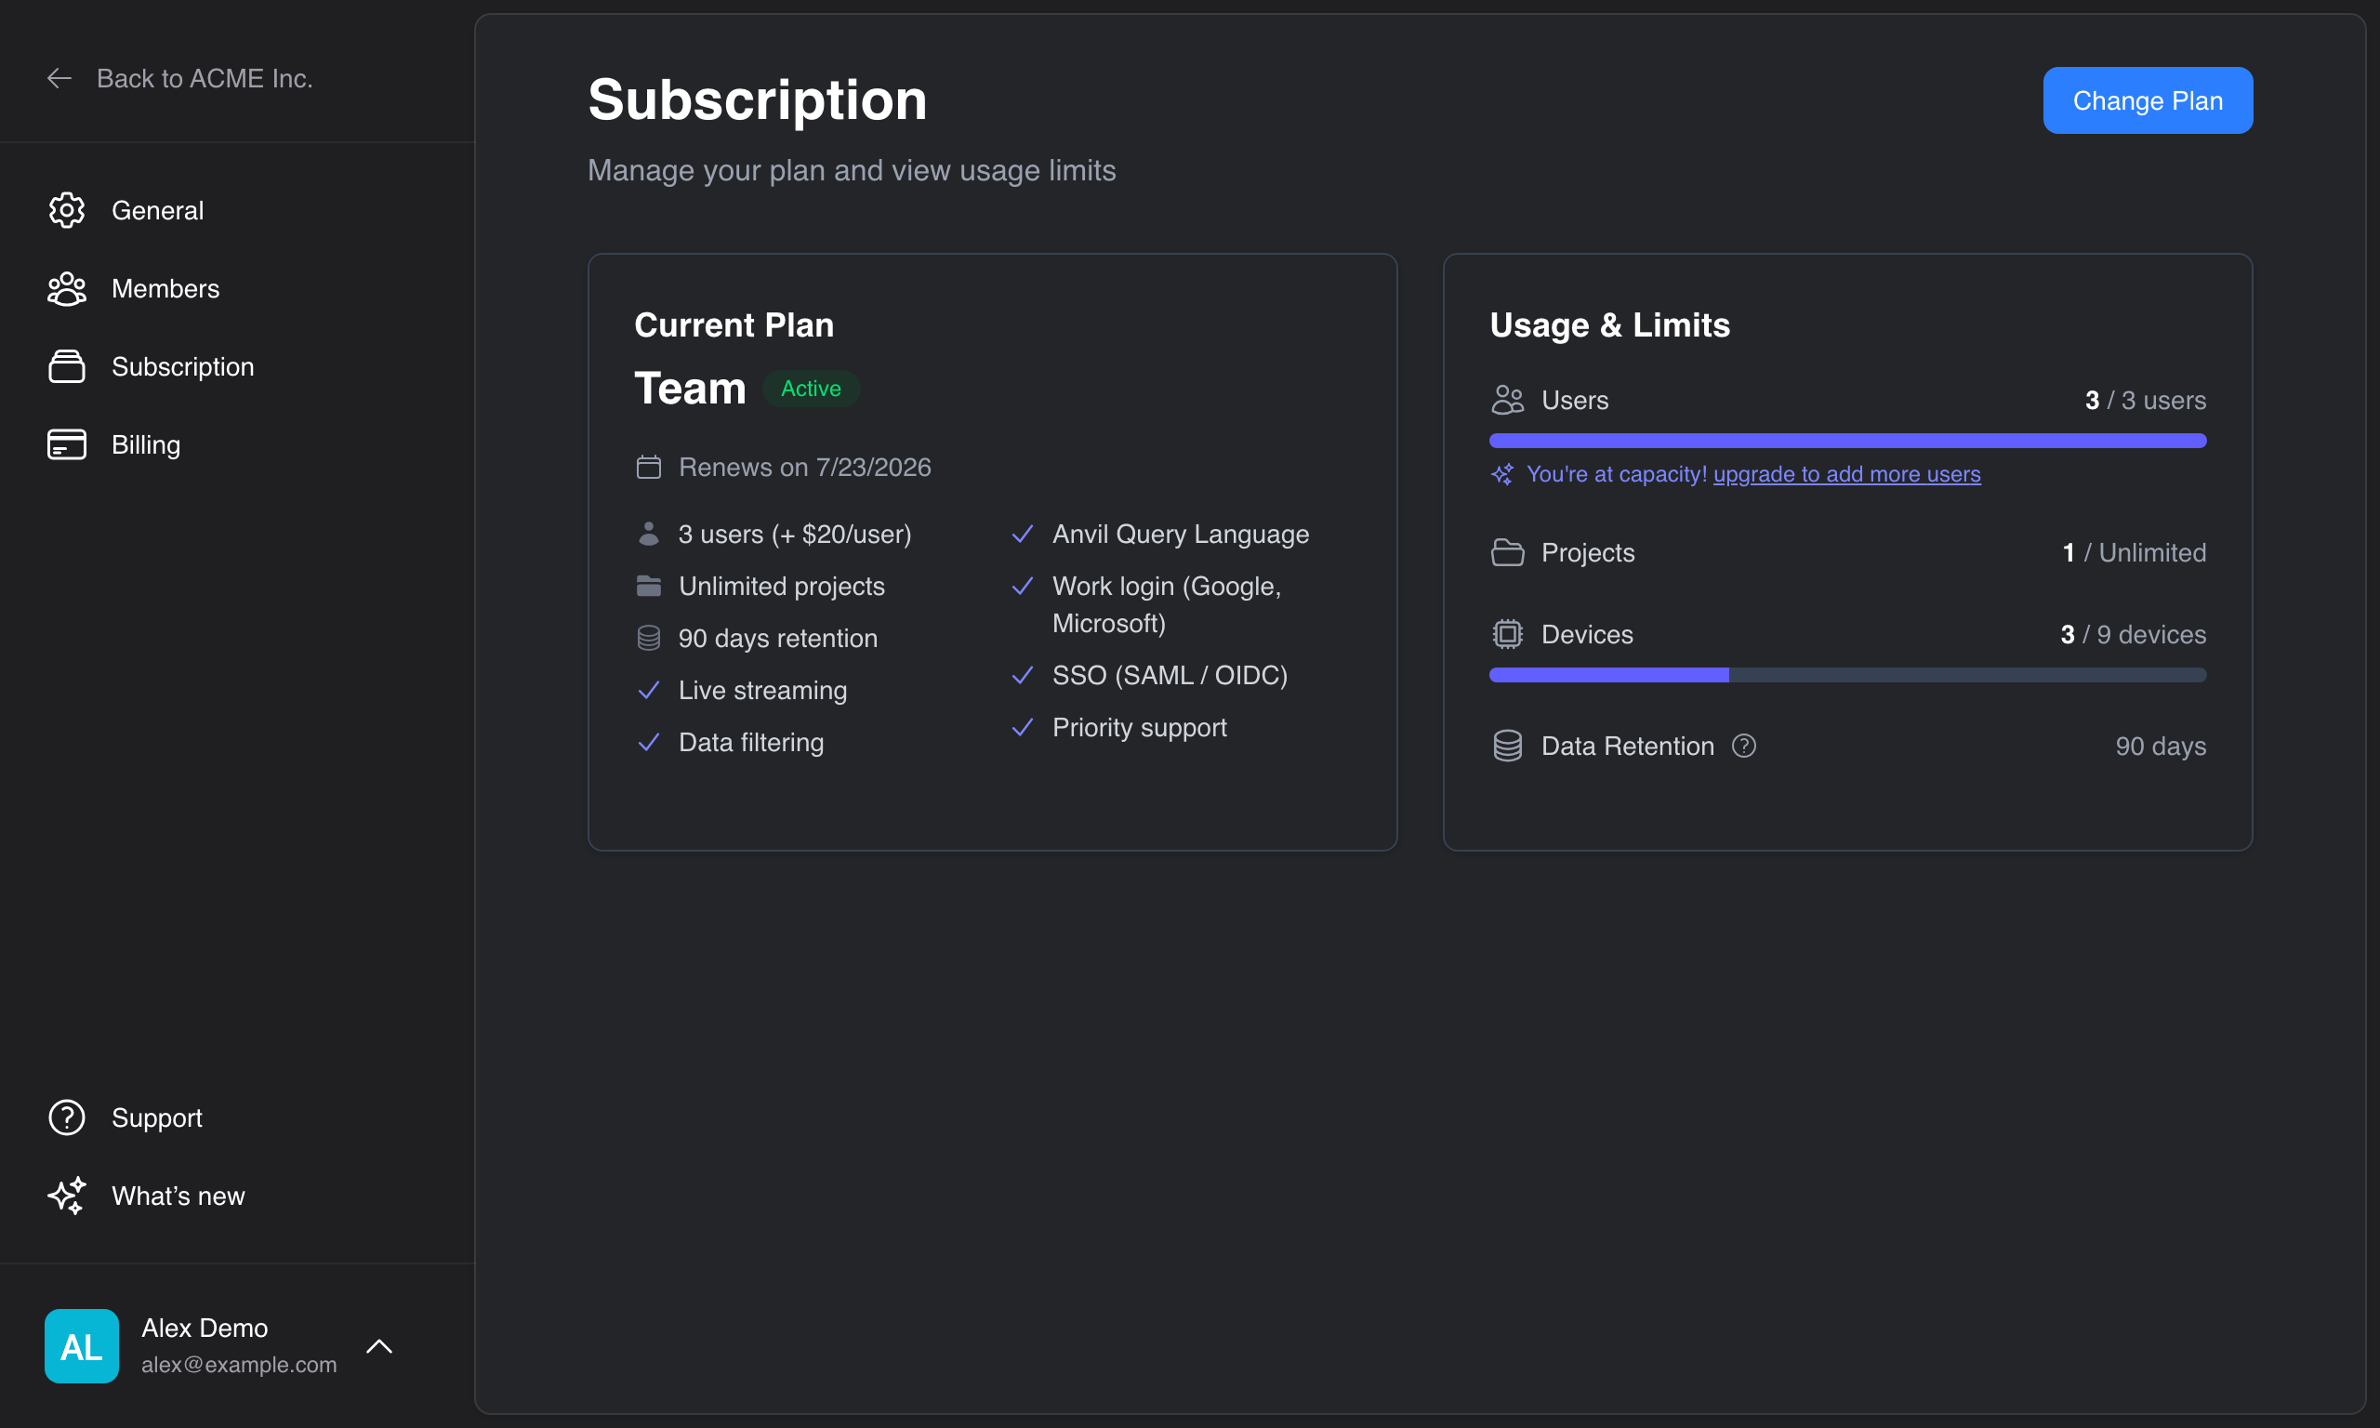
Task: Follow the upgrade to add more users link
Action: click(x=1847, y=473)
